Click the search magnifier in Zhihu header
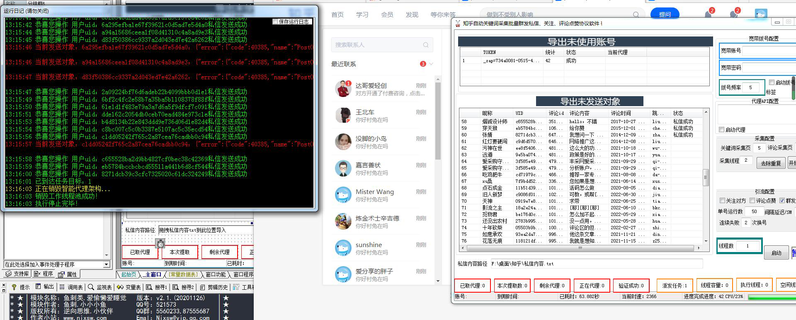The width and height of the screenshot is (796, 320). [x=636, y=15]
